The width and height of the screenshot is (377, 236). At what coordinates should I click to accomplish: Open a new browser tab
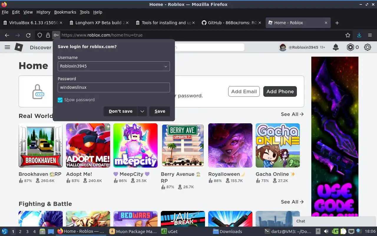[337, 23]
